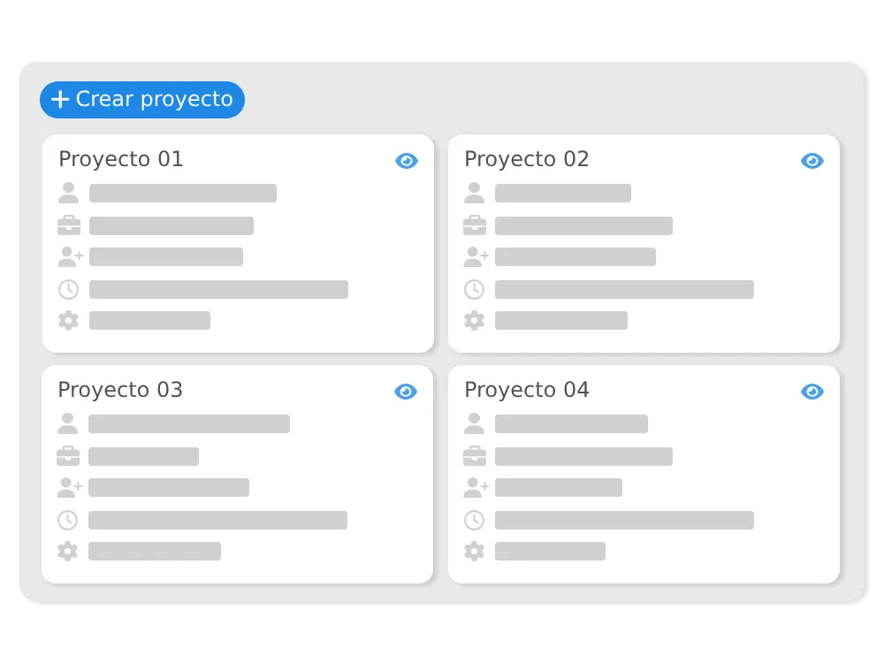Click the user icon in Proyecto 03

click(68, 423)
